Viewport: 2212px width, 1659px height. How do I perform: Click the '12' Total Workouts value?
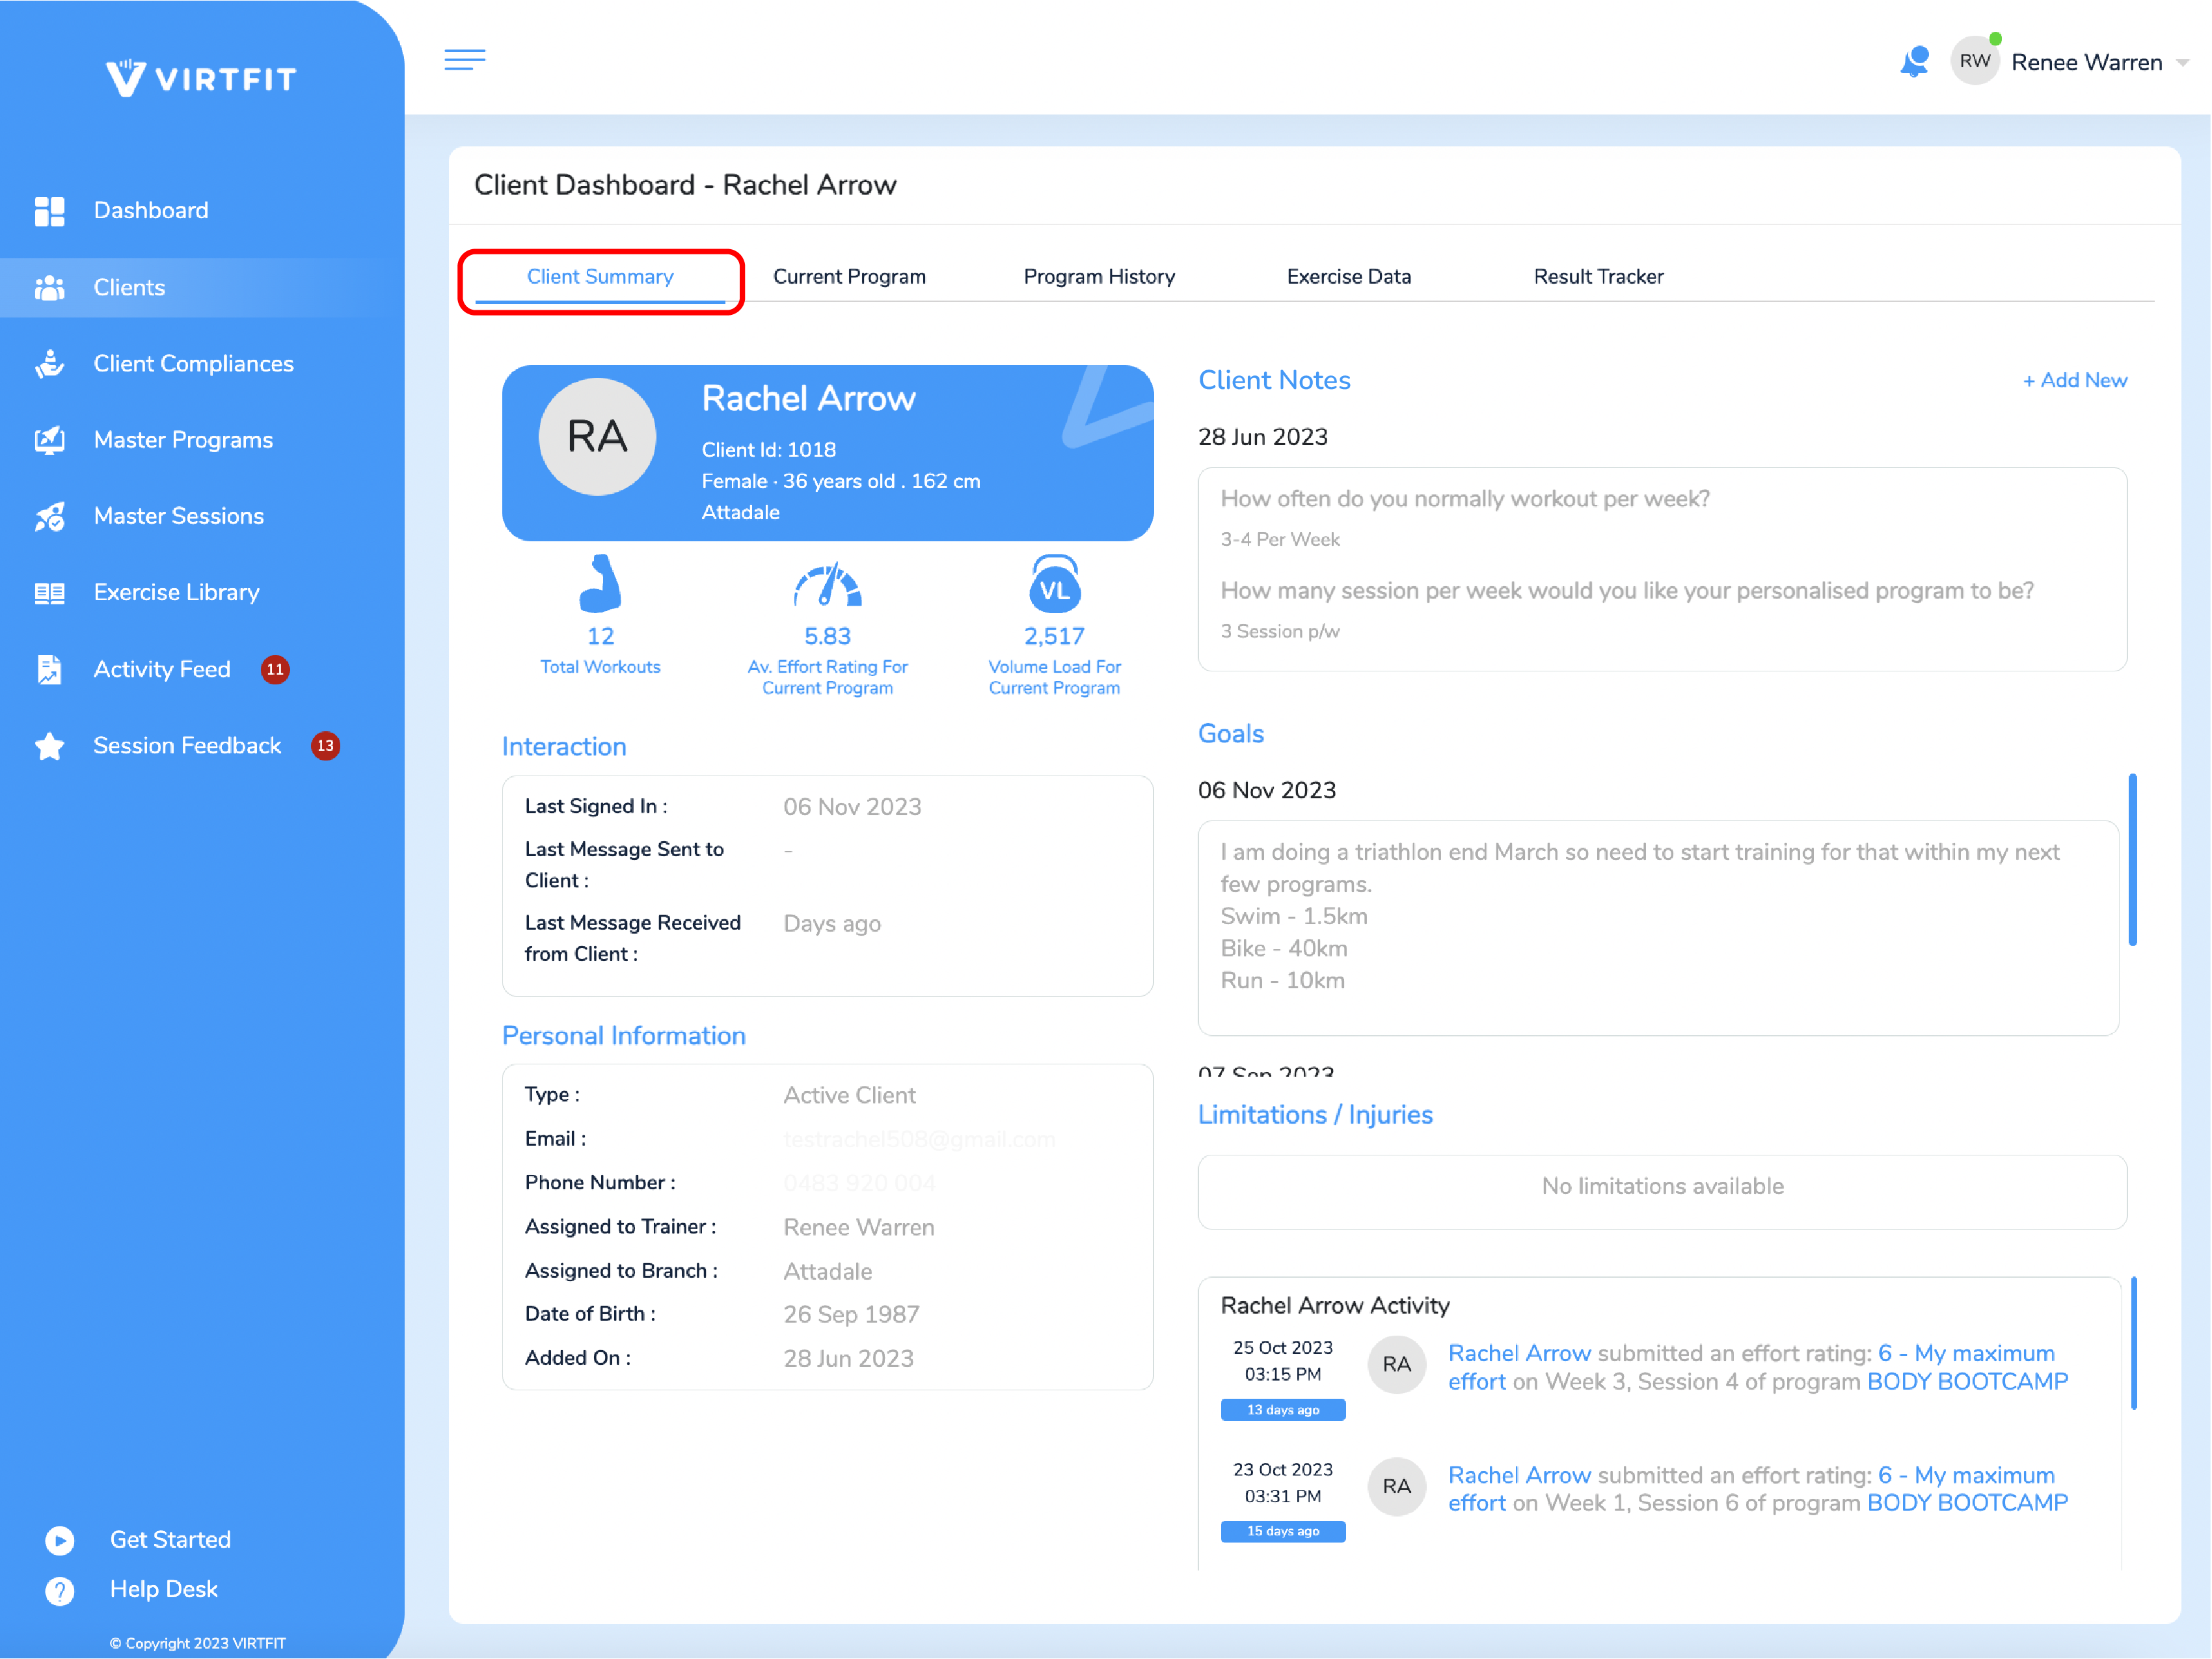pos(600,637)
